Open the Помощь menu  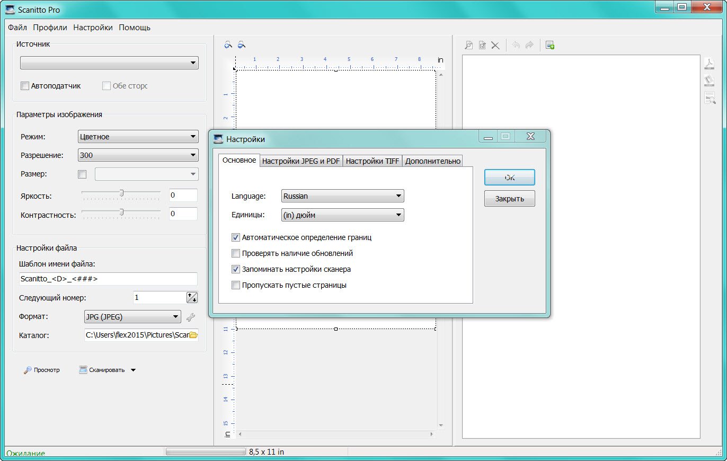(135, 28)
